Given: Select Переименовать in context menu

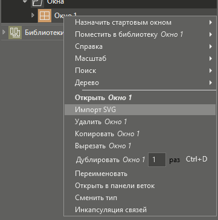Looking at the screenshot, I should [x=140, y=174].
